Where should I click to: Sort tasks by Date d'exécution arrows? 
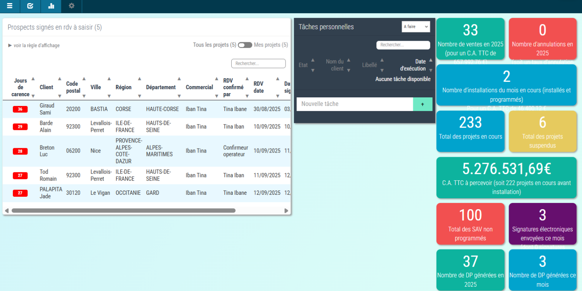430,65
